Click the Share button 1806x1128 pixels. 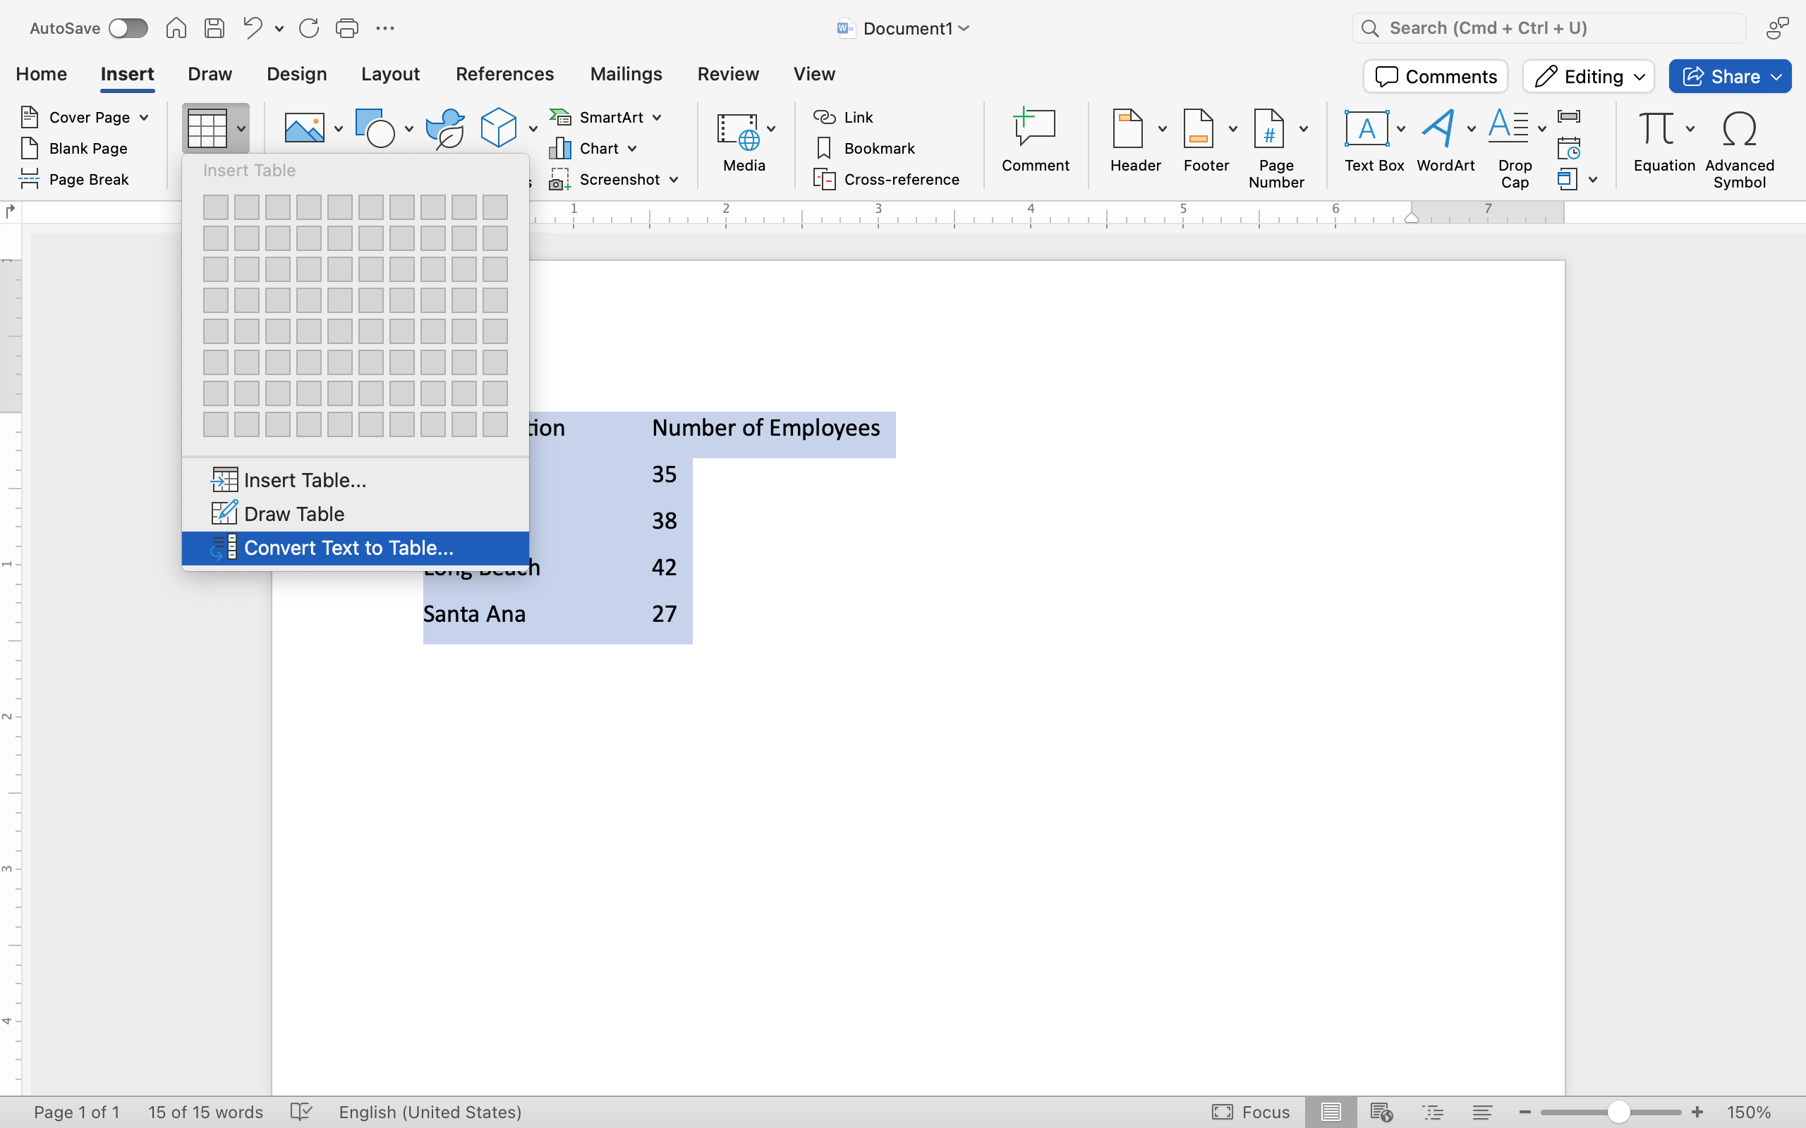click(x=1730, y=76)
